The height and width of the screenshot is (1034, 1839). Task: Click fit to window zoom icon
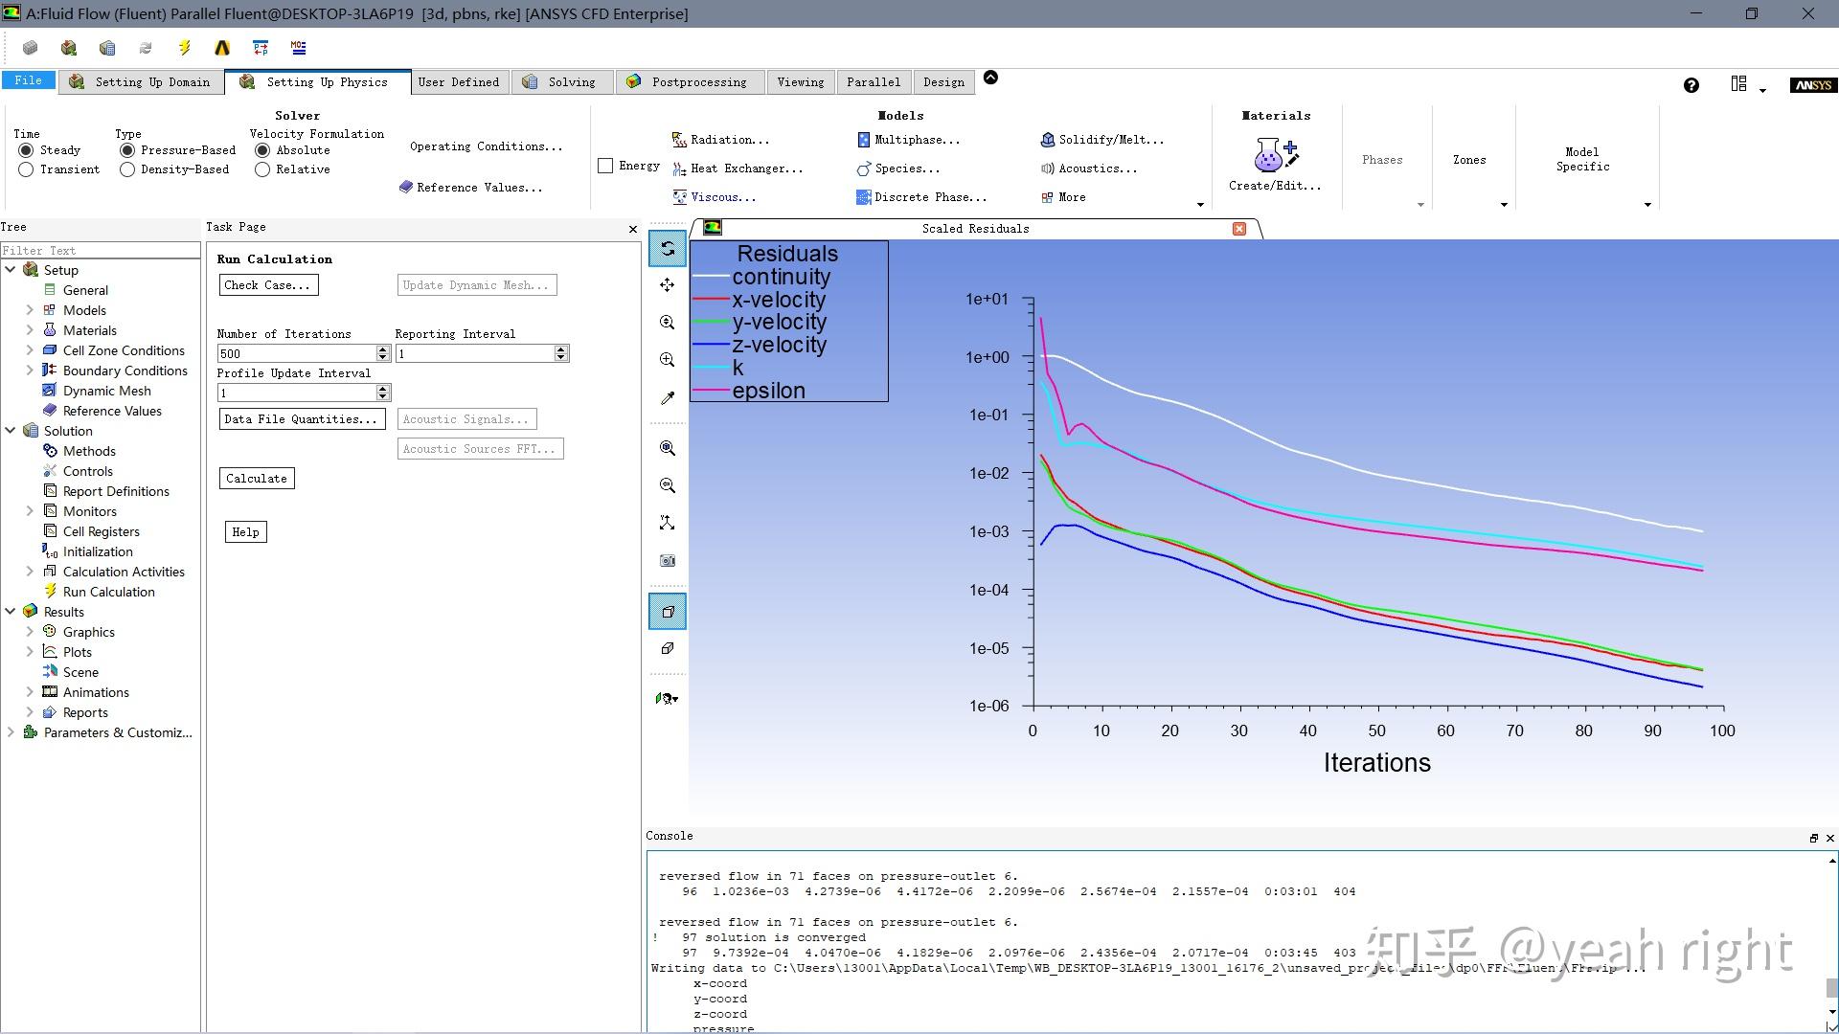pyautogui.click(x=668, y=448)
